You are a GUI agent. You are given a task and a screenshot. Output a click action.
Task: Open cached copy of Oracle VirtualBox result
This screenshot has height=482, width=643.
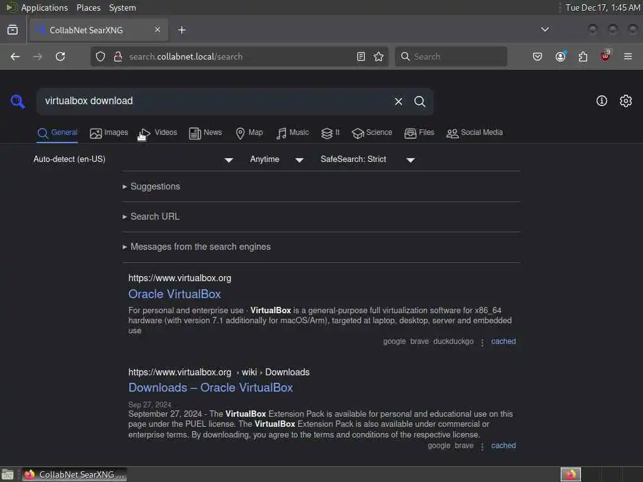[x=503, y=341]
